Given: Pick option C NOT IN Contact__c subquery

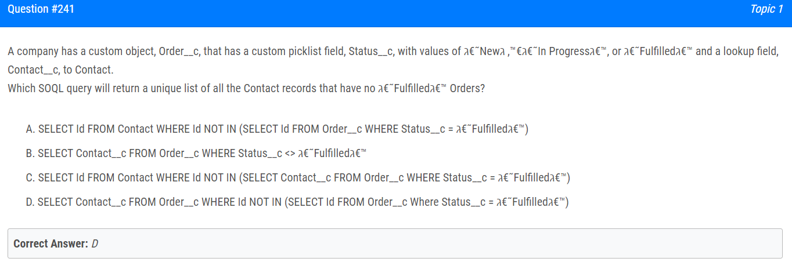Looking at the screenshot, I should 298,177.
